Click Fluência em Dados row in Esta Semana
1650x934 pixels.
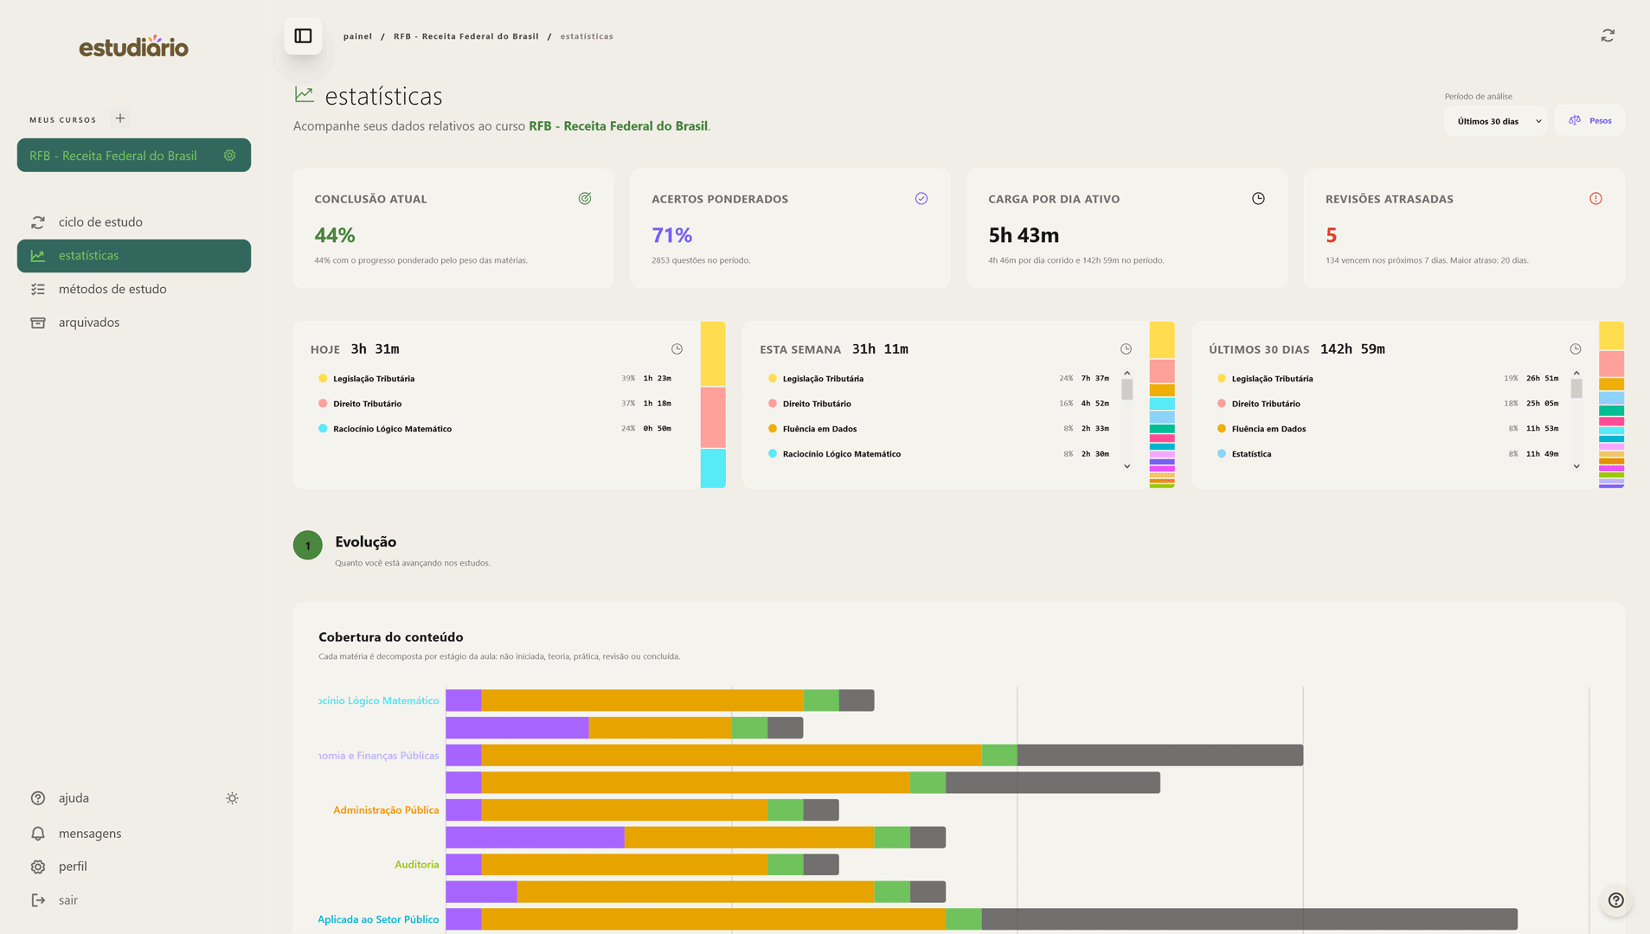(939, 429)
